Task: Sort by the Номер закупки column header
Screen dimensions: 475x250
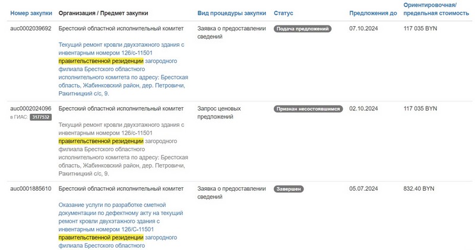Action: pyautogui.click(x=31, y=13)
